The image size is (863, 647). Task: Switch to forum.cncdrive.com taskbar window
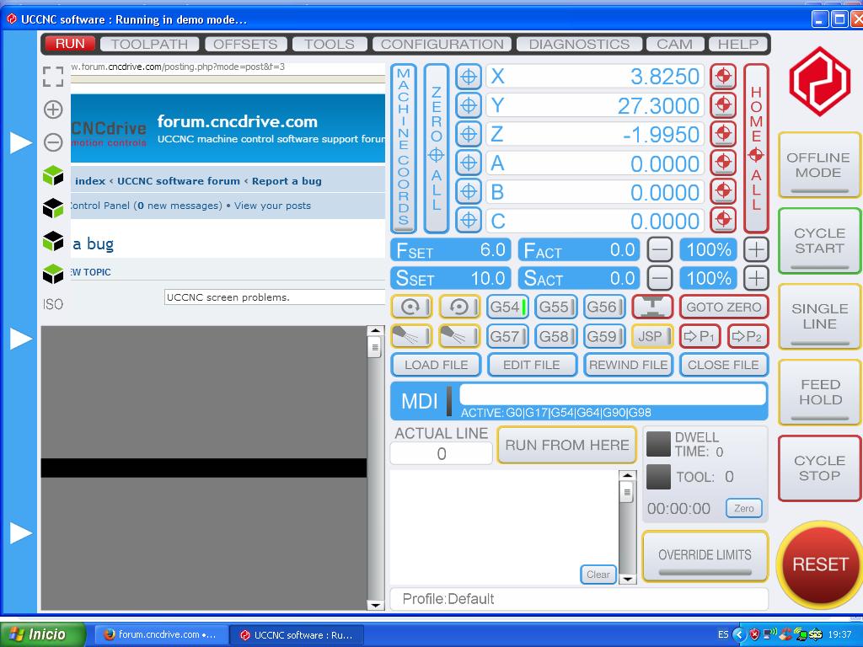[x=161, y=634]
